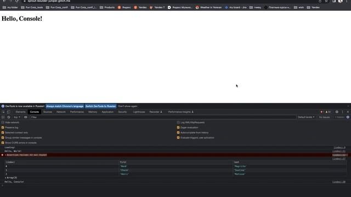Open source link for Loading! log
Screen dimensions: 351x197
click(339, 147)
